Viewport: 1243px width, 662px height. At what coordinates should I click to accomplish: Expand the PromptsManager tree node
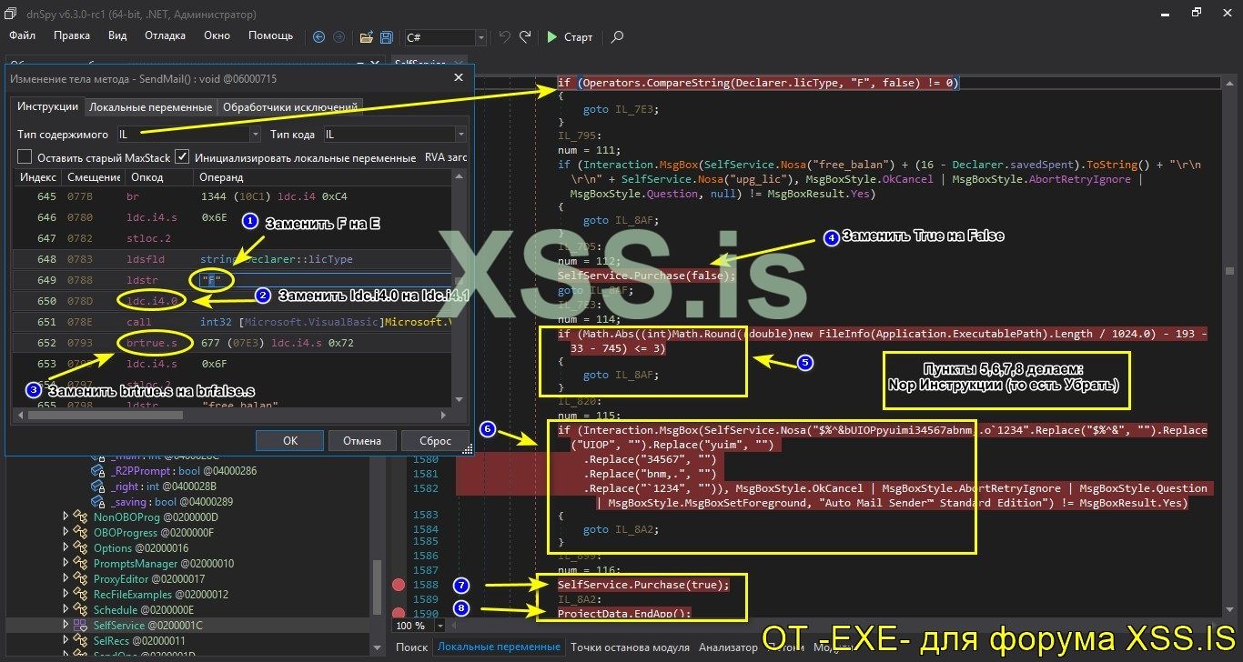point(66,564)
